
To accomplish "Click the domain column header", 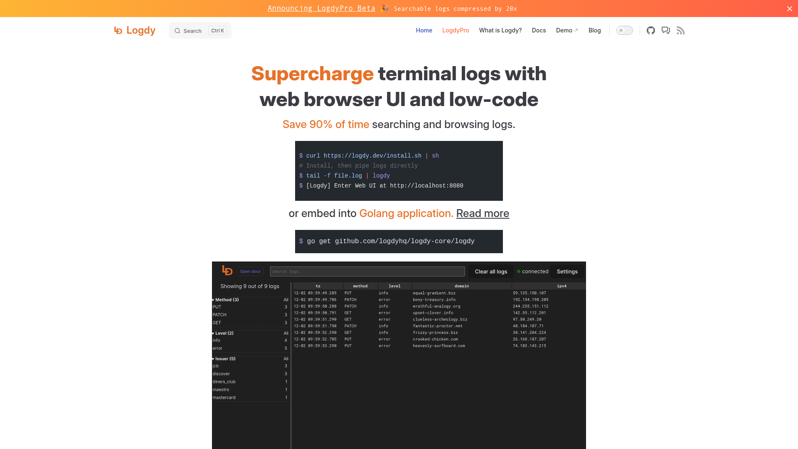I will point(461,286).
